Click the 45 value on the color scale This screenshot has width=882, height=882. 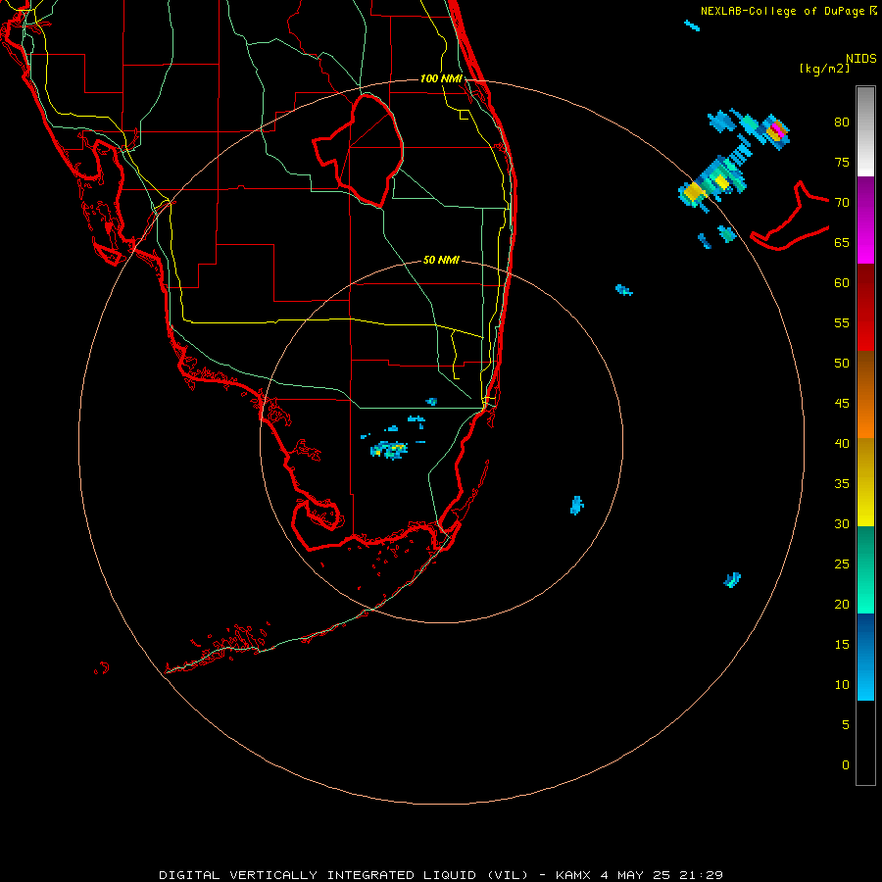point(842,404)
